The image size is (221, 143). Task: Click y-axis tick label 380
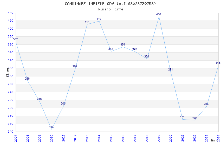11,36
